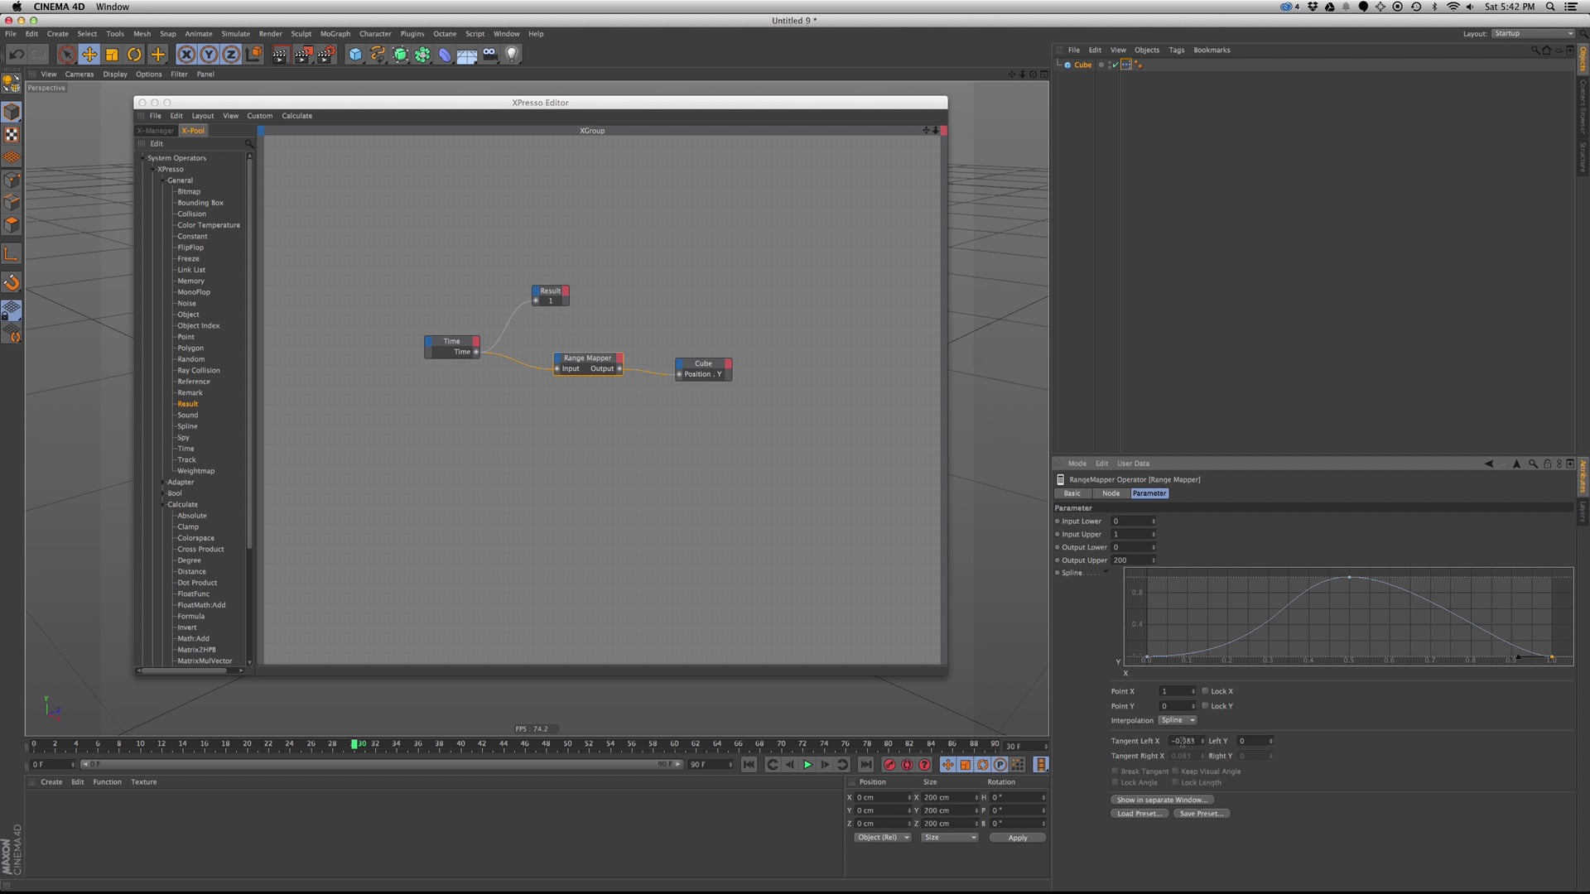Switch to the Basic tab in Attributes
The image size is (1590, 894).
point(1072,493)
